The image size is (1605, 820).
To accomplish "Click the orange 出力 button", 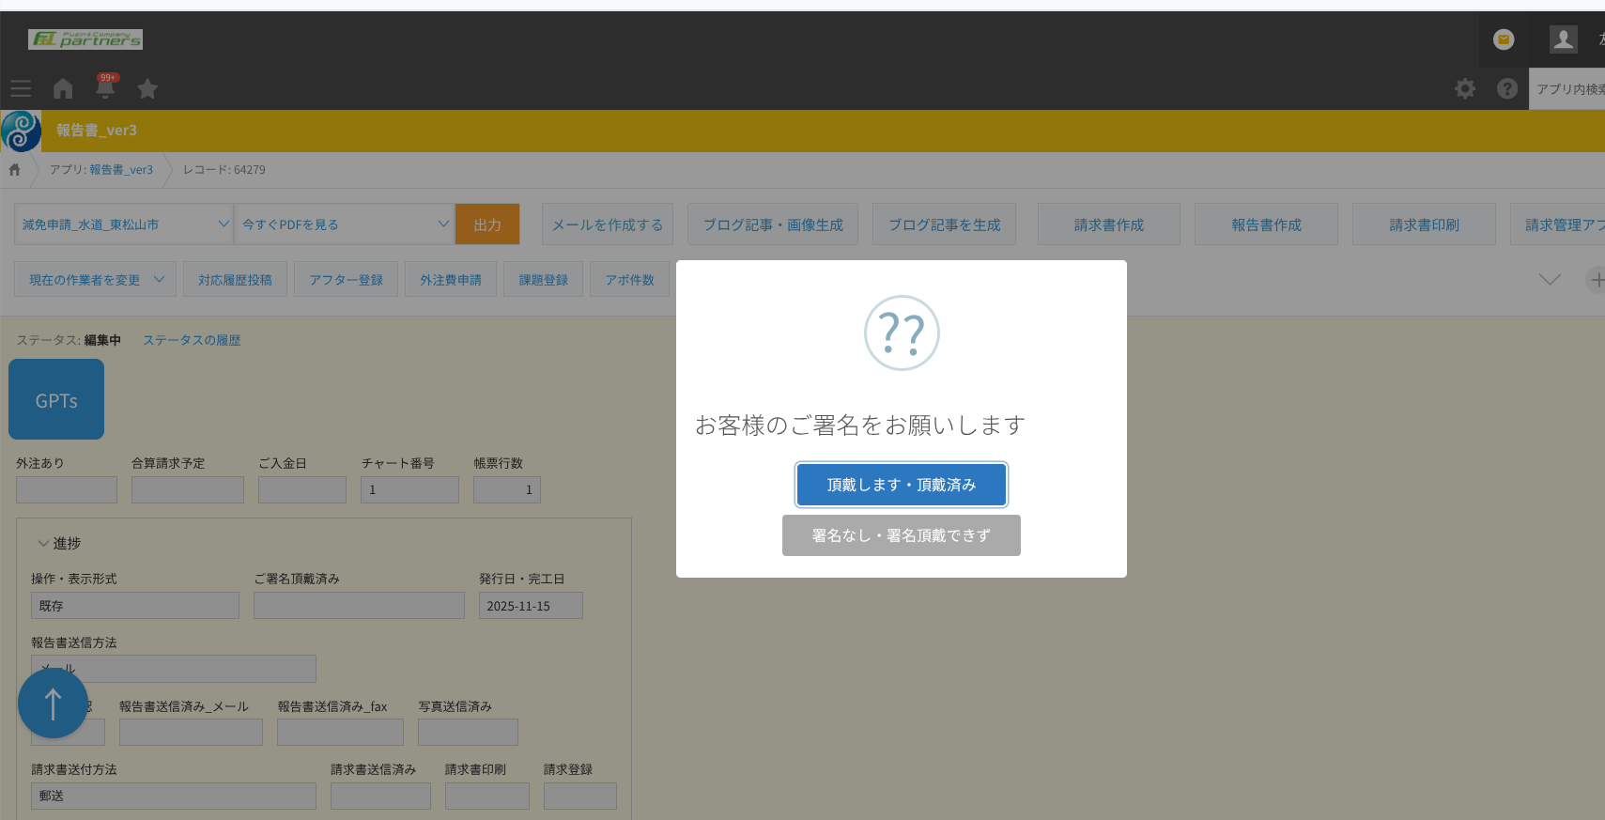I will pos(486,224).
